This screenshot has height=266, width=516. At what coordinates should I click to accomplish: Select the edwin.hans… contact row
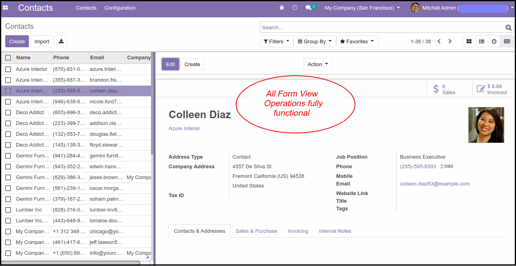[76, 167]
